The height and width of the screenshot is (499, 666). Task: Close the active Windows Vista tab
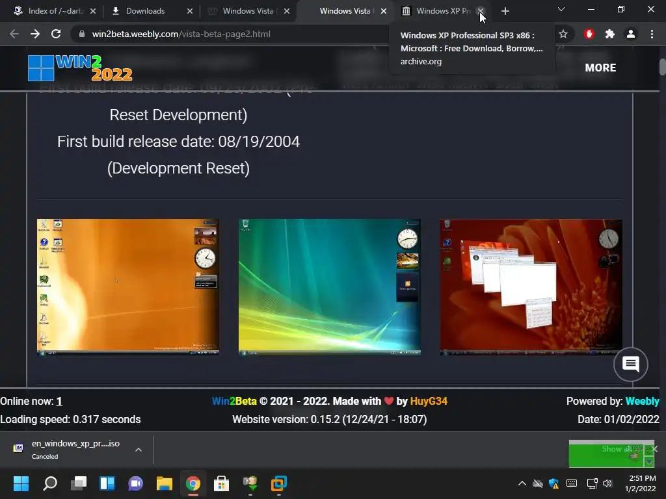384,11
